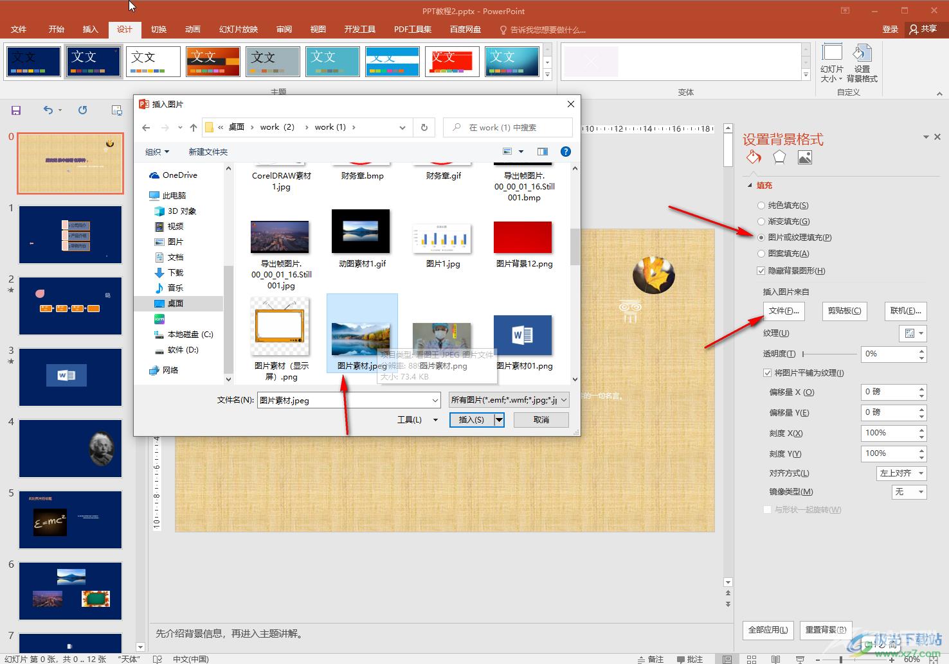Image resolution: width=949 pixels, height=664 pixels.
Task: Click 全部应用 button
Action: pos(768,630)
